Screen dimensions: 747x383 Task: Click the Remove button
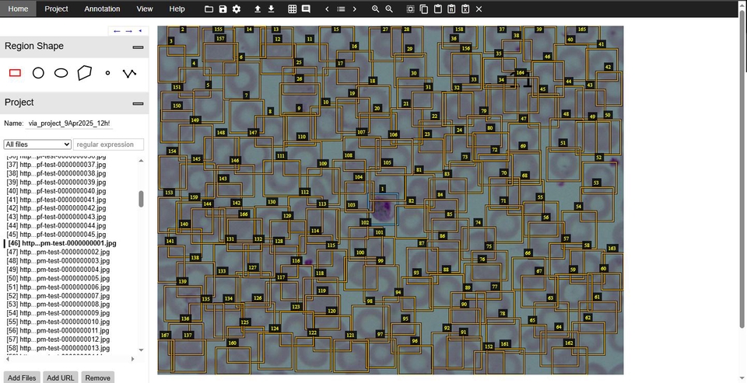pyautogui.click(x=98, y=378)
